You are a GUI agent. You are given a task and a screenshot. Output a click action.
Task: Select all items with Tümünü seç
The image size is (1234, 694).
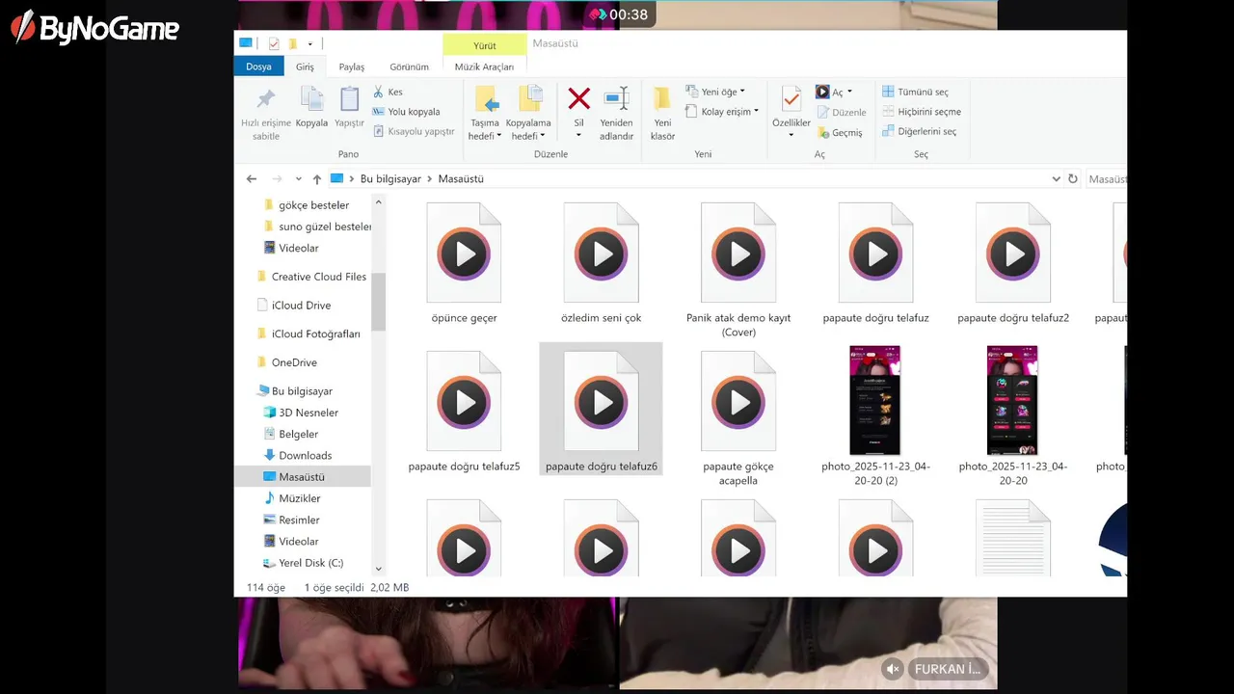coord(915,93)
